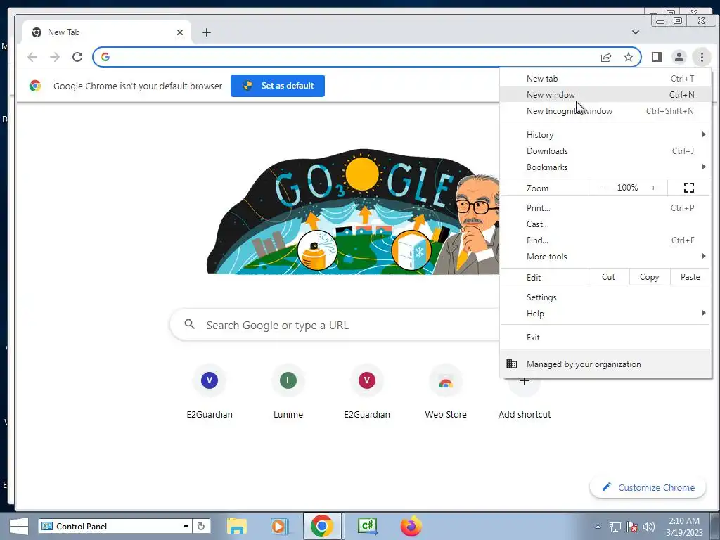This screenshot has width=720, height=540.
Task: Toggle fullscreen mode icon
Action: (689, 188)
